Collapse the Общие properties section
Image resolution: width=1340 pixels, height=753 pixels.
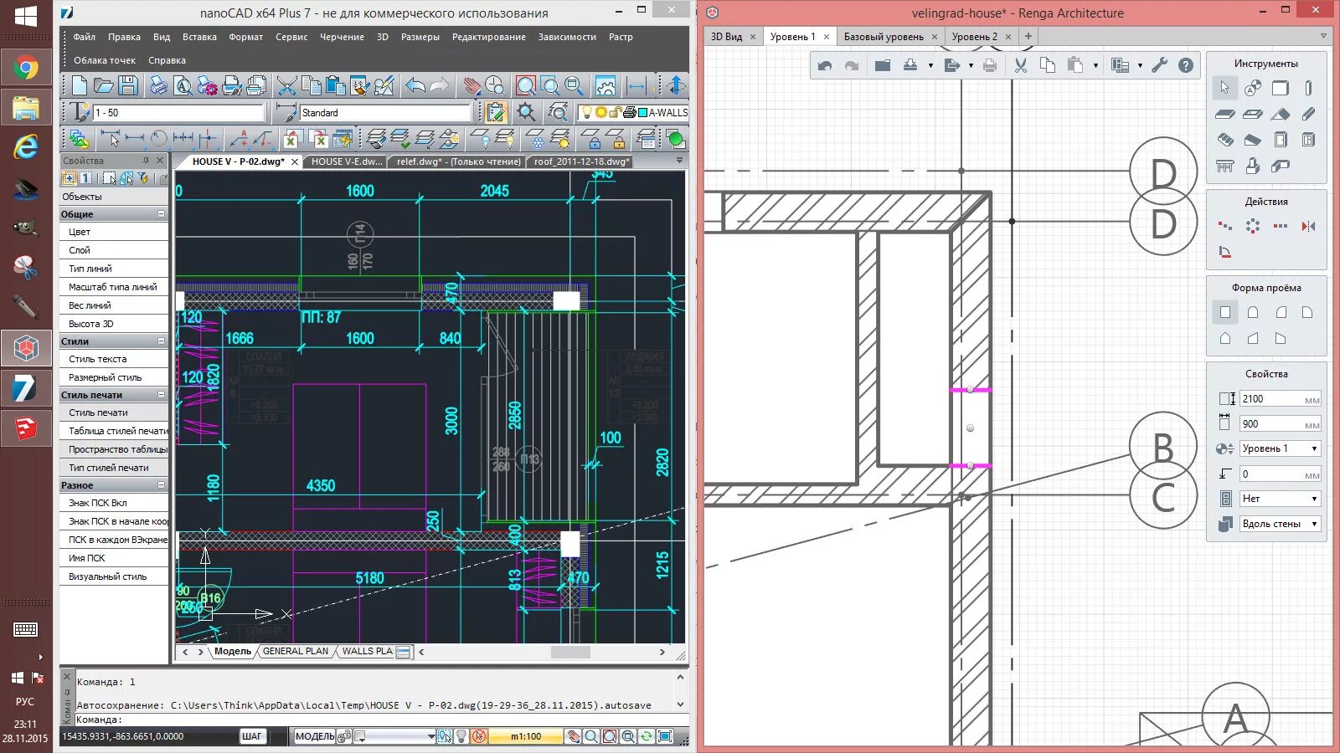tap(162, 214)
